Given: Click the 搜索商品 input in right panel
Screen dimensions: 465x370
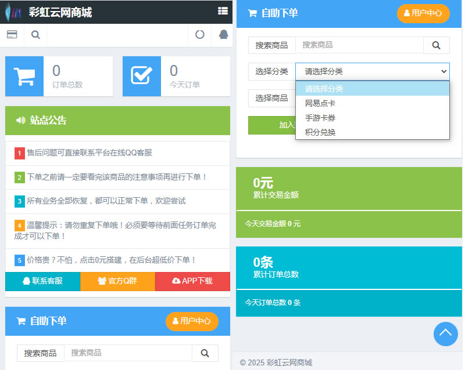Looking at the screenshot, I should [x=359, y=45].
